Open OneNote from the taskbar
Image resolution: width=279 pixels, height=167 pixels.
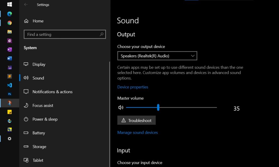[x=10, y=49]
